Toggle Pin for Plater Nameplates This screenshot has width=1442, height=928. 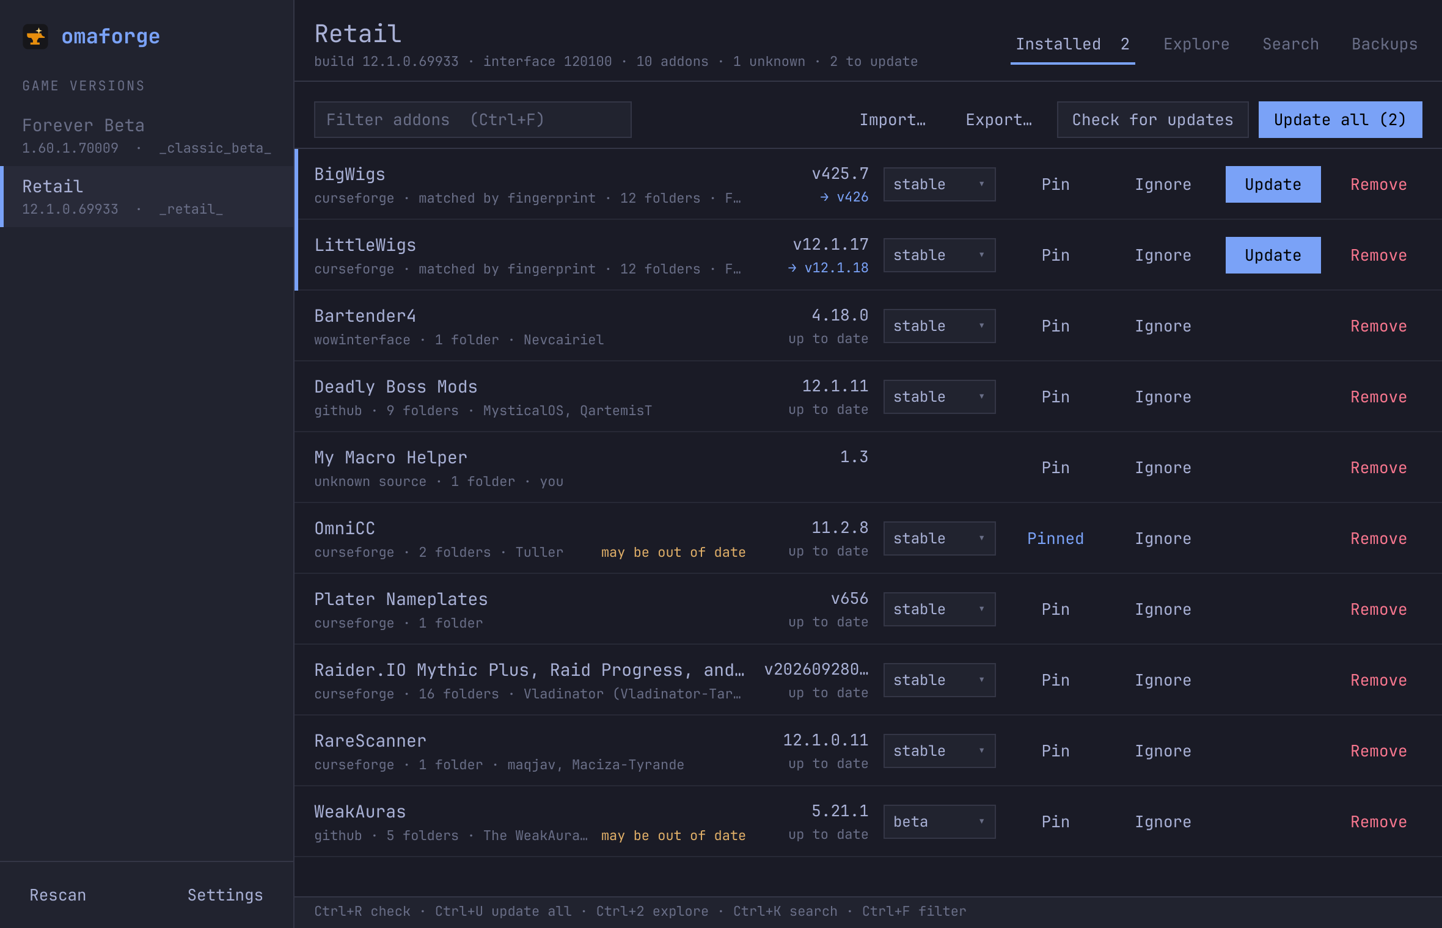[x=1055, y=609]
